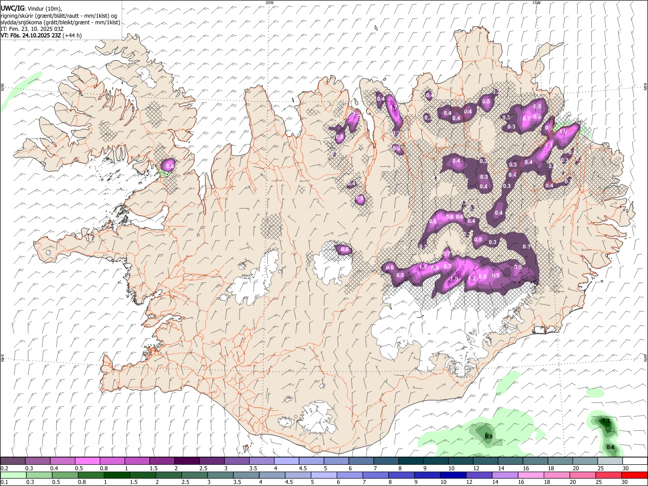Click the 15W longitude label

(536, 3)
